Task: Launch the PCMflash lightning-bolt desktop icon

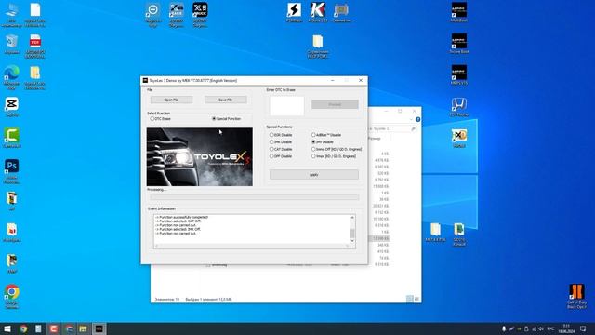Action: click(x=294, y=11)
